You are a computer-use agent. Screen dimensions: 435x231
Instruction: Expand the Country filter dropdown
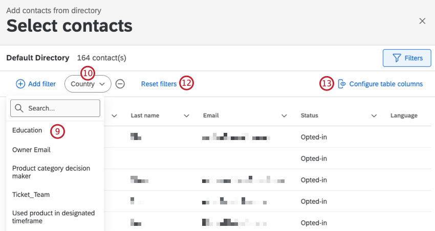pyautogui.click(x=88, y=84)
